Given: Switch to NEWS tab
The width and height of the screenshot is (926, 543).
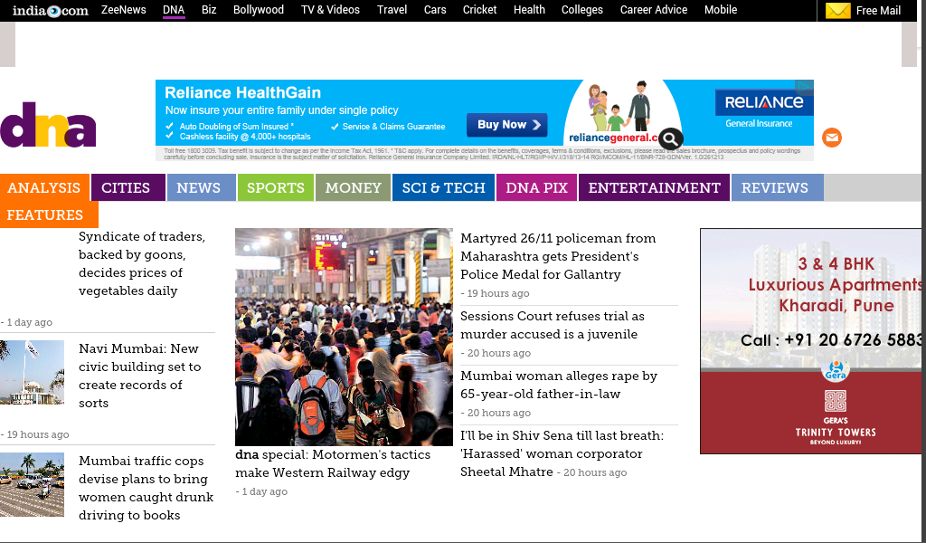Looking at the screenshot, I should (202, 187).
